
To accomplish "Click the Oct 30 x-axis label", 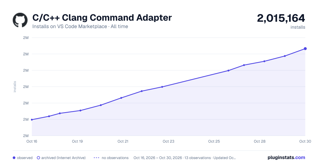I will coord(305,141).
